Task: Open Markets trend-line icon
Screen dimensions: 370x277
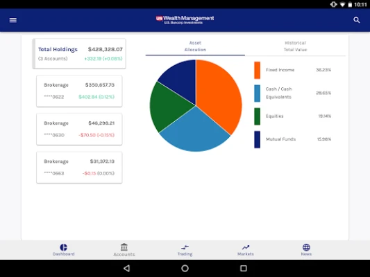Action: click(246, 247)
